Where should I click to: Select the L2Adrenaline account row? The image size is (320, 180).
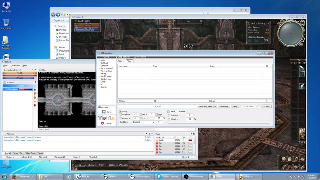tap(18, 89)
